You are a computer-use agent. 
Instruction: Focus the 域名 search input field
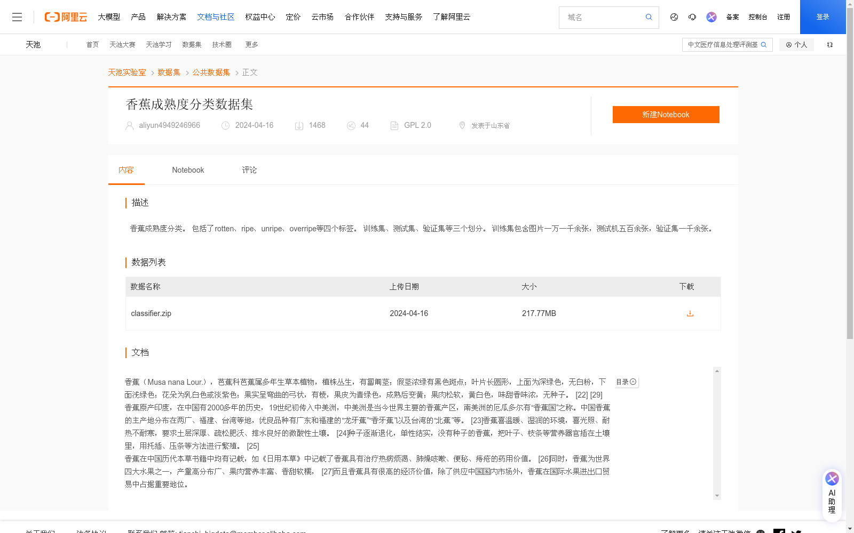[x=603, y=17]
